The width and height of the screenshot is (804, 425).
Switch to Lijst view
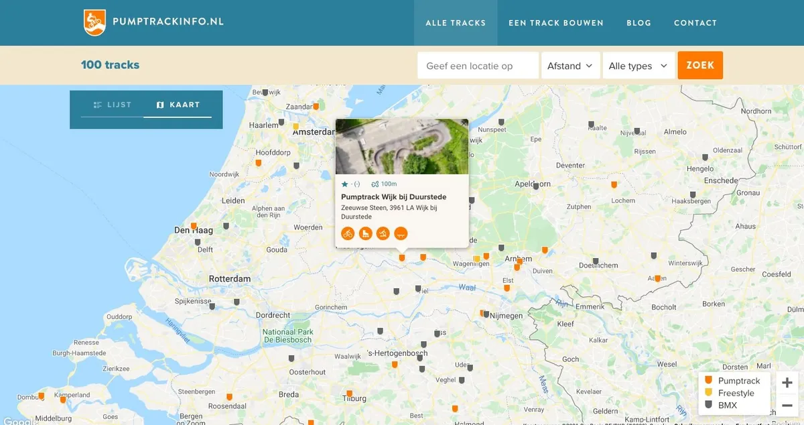(x=113, y=105)
